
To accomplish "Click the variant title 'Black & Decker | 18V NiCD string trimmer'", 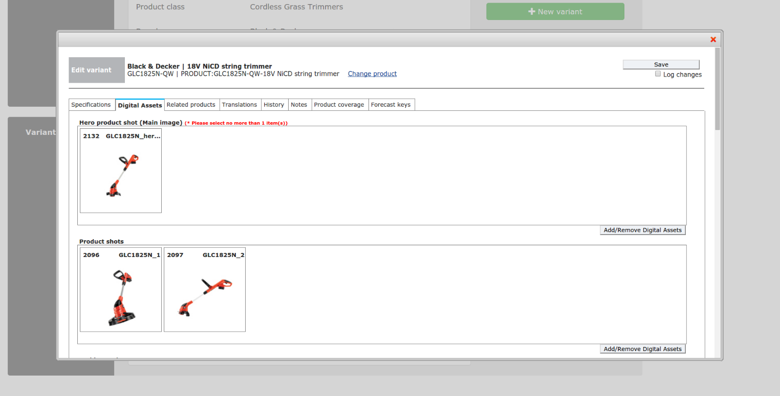I will (x=200, y=66).
